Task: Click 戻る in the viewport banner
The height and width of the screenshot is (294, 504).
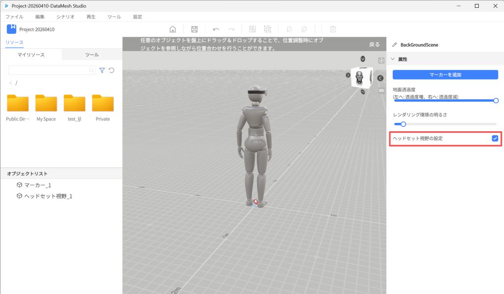Action: (374, 44)
